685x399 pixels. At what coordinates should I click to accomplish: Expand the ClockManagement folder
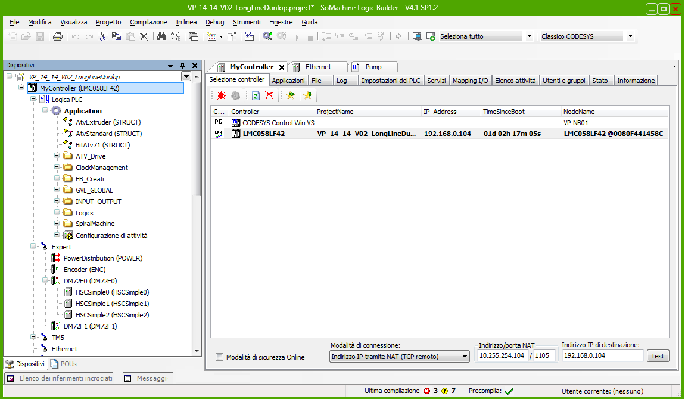pos(57,167)
